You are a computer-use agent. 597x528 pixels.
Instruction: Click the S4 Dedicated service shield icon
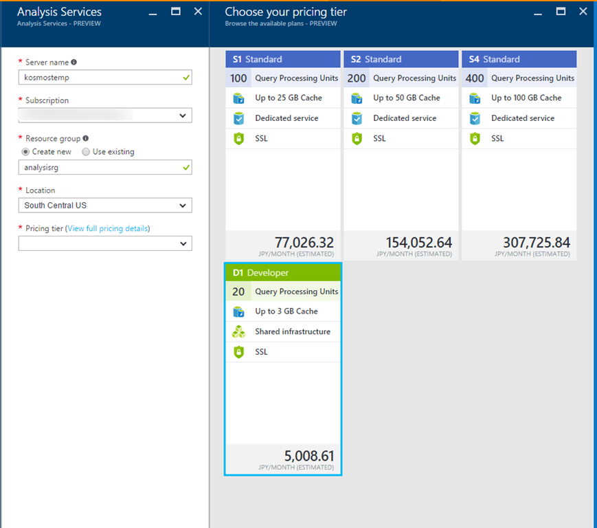click(x=475, y=118)
